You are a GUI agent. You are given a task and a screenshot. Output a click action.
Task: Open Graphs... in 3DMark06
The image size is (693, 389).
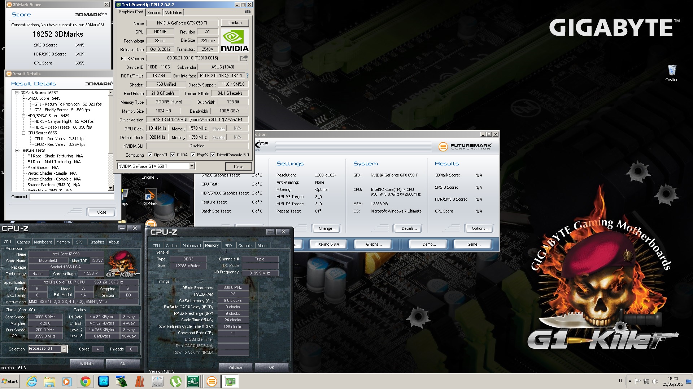[374, 244]
